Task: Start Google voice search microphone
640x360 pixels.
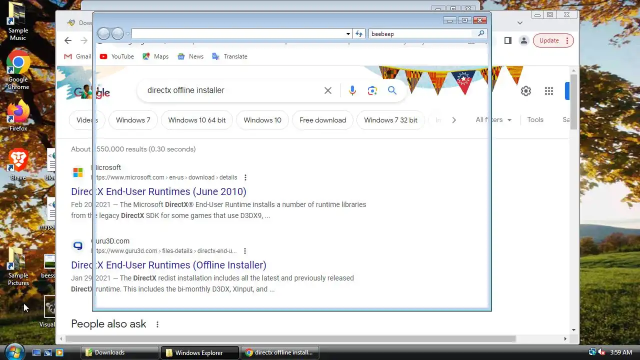Action: (x=352, y=90)
